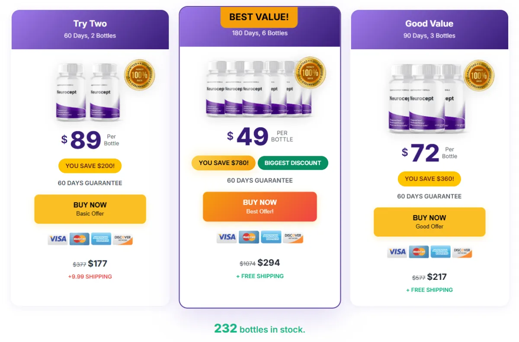519x342 pixels.
Task: Select the Try Two plan header
Action: click(x=90, y=24)
